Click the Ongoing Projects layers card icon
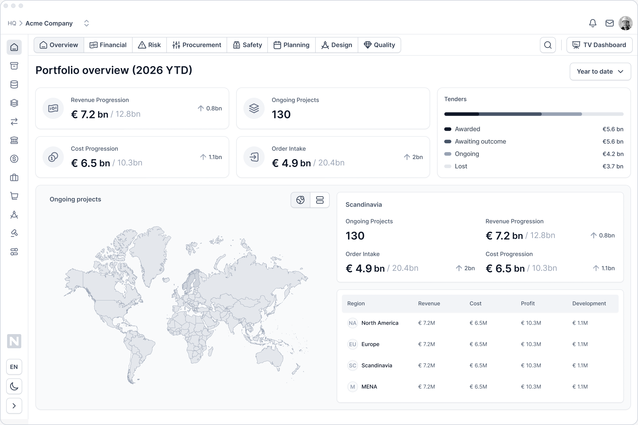Image resolution: width=638 pixels, height=425 pixels. [x=254, y=108]
